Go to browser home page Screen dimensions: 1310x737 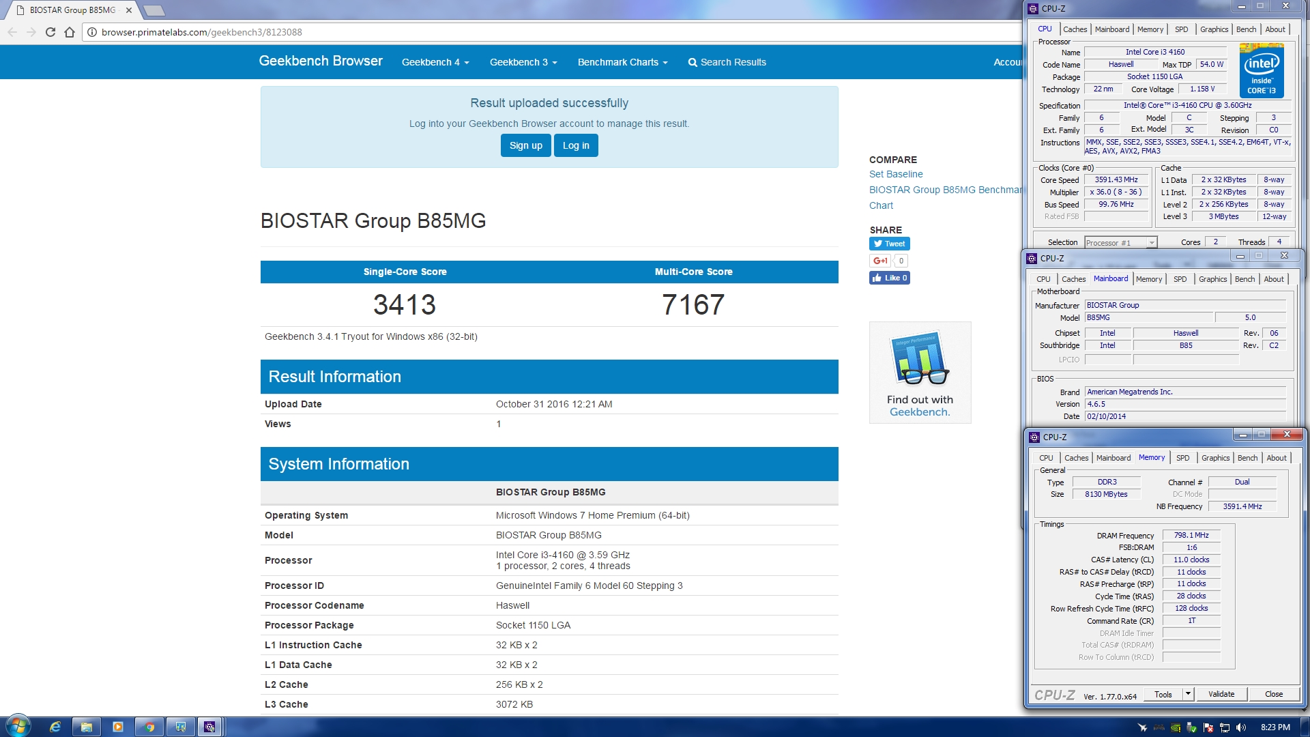(70, 32)
